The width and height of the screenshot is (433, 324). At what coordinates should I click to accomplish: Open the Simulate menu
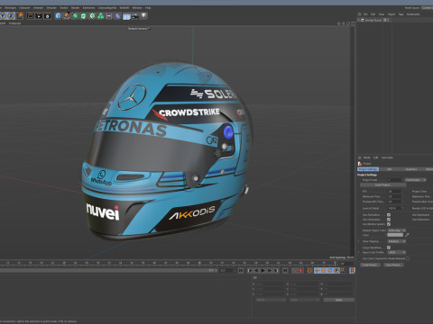coord(51,8)
